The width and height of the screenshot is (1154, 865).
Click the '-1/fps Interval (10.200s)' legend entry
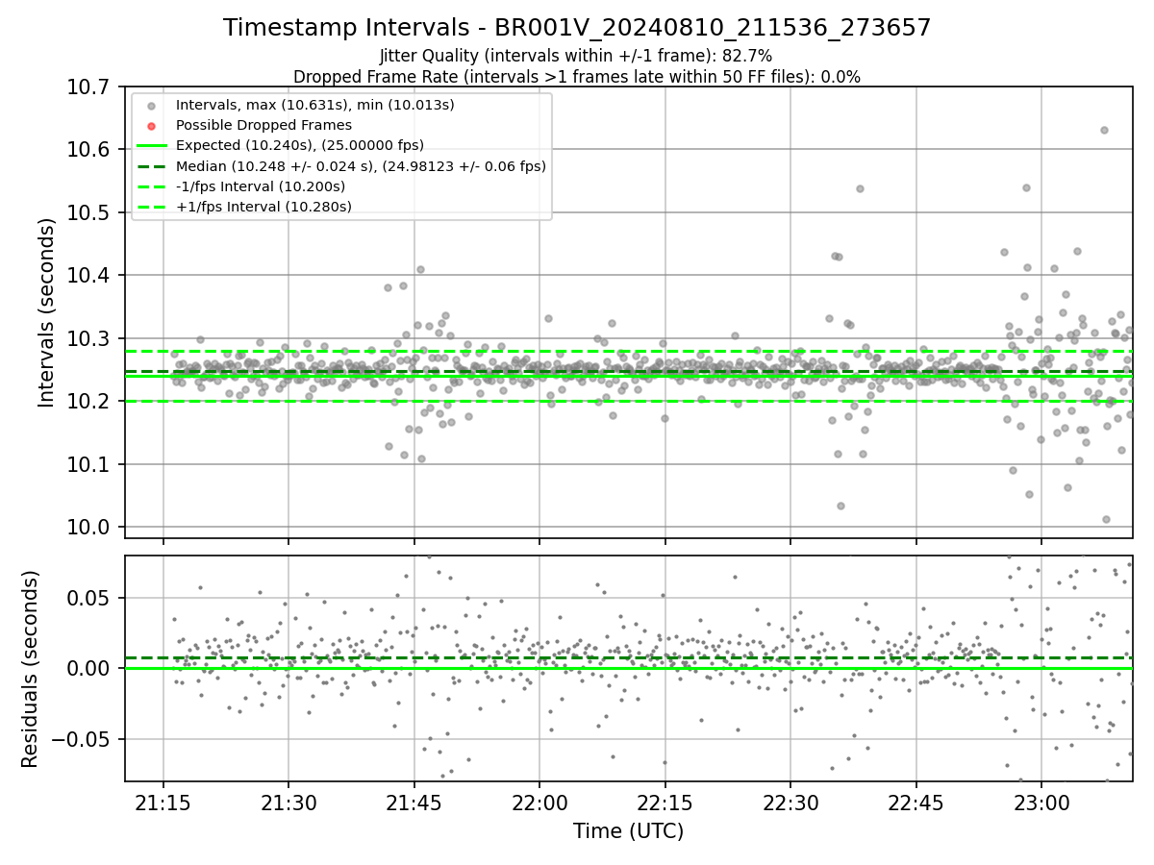pos(261,185)
